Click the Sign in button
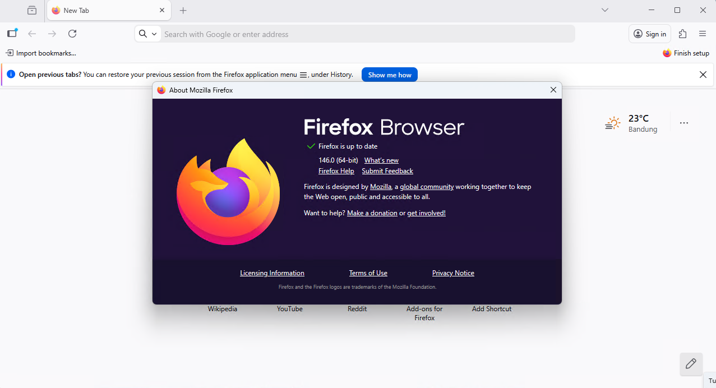 click(x=649, y=34)
